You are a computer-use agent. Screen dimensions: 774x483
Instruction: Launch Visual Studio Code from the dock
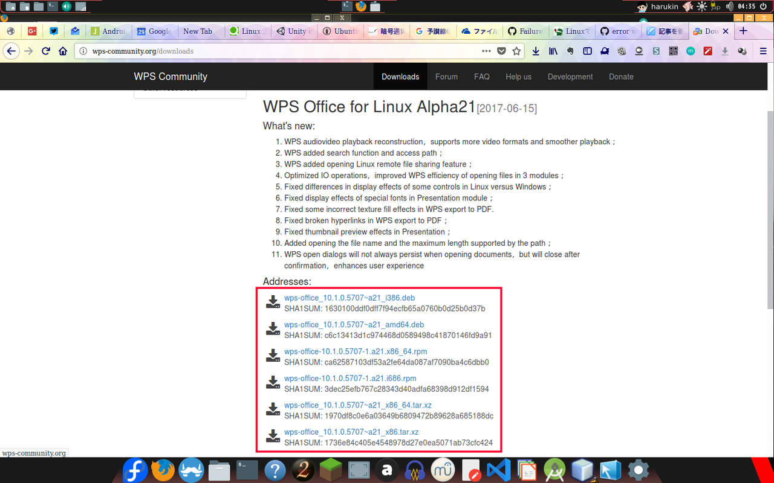coord(498,470)
